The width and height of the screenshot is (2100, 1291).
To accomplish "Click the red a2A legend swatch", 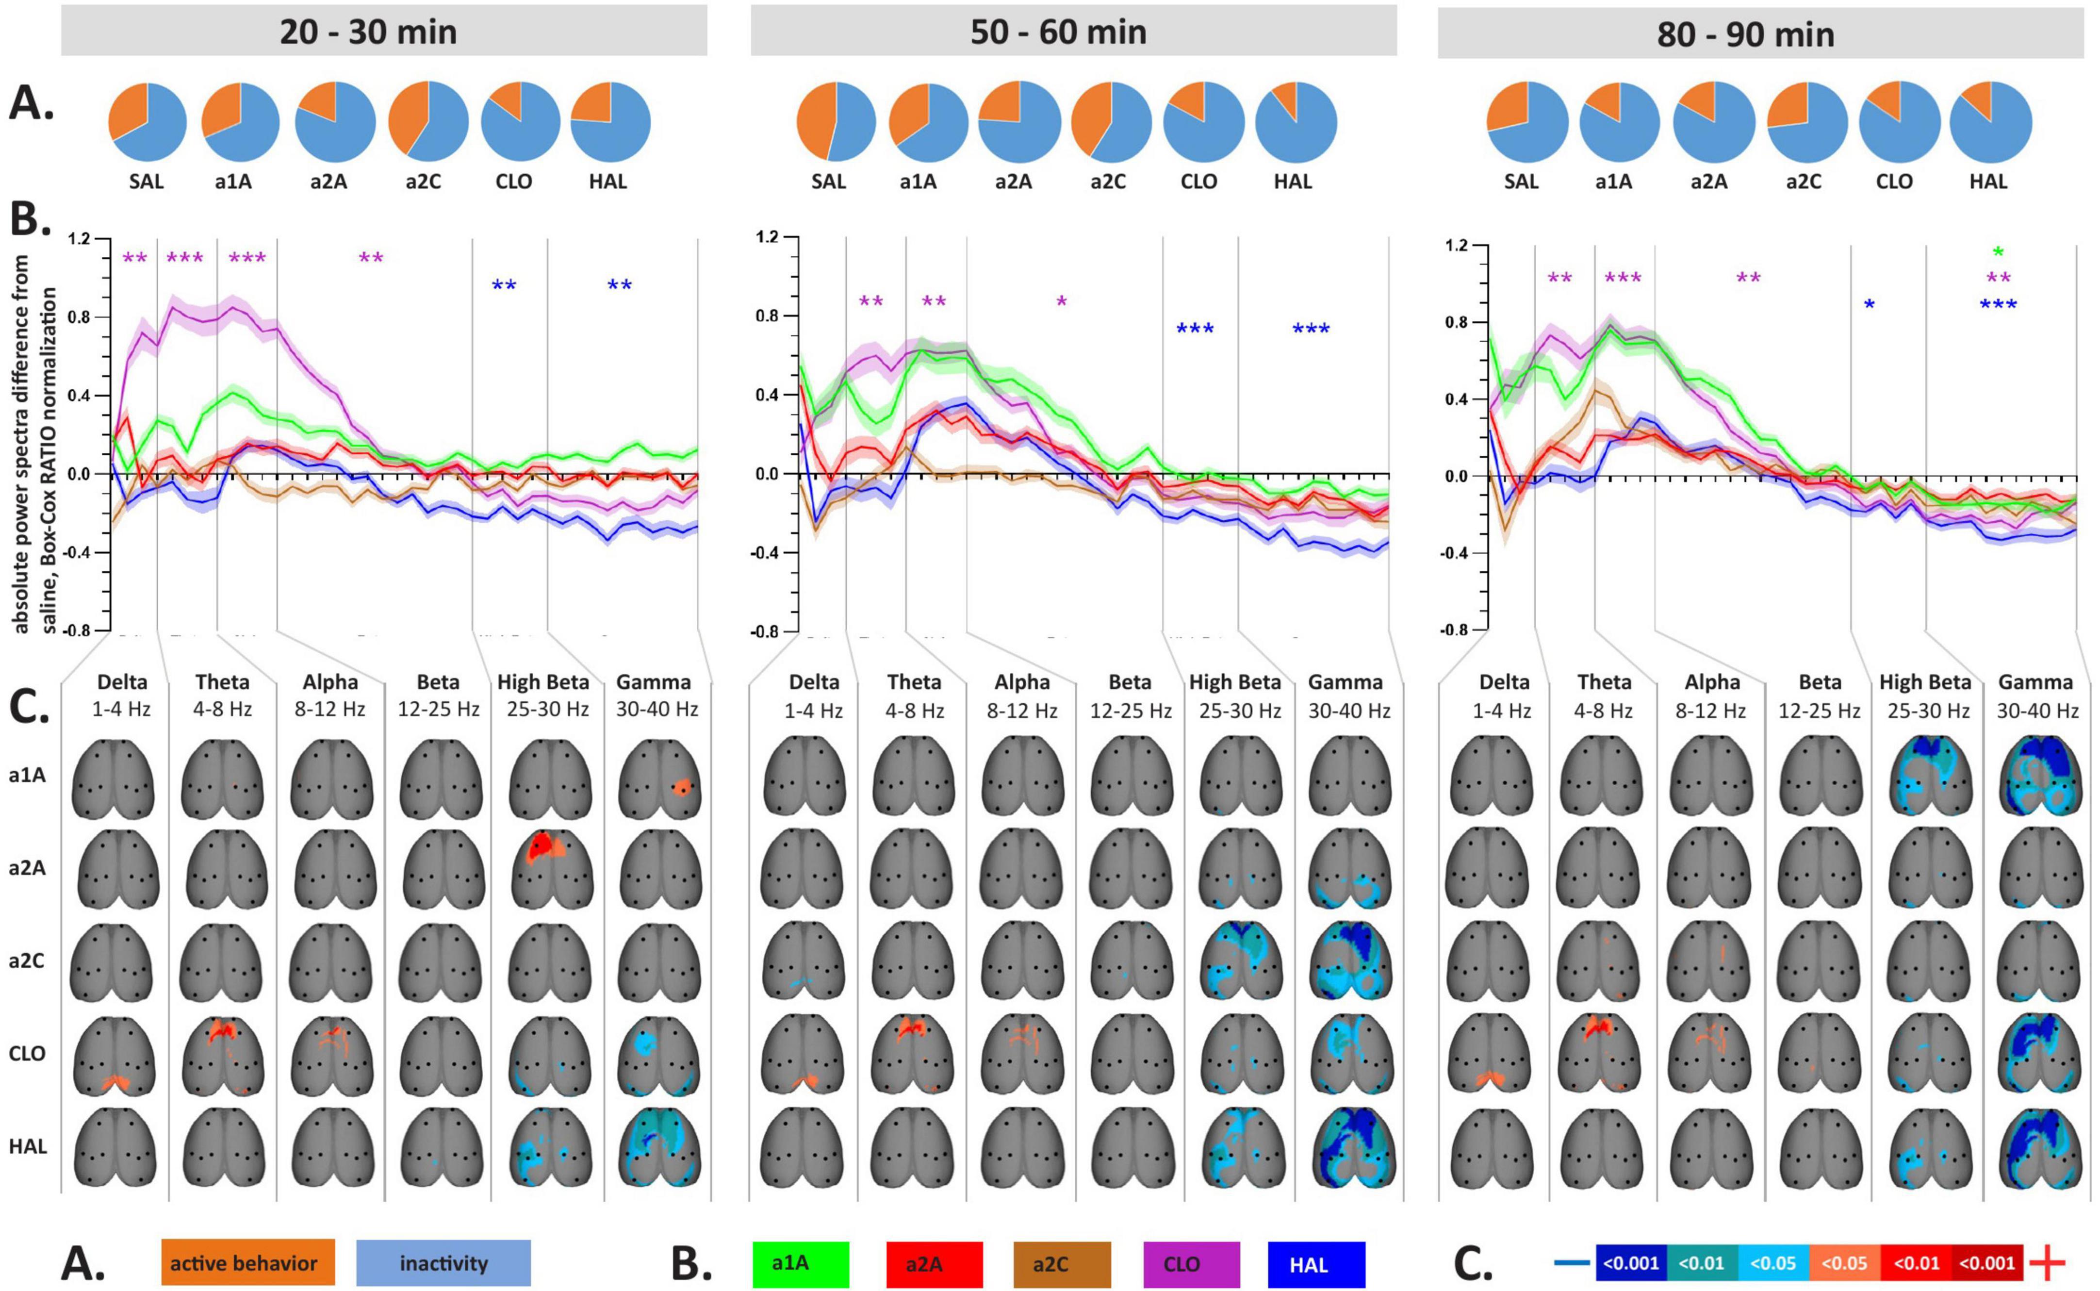I will [935, 1264].
